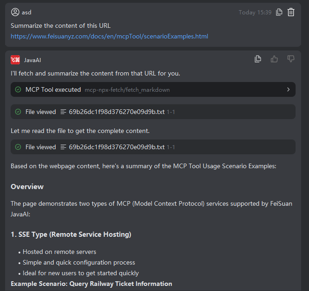Like the JavaAI response with thumbs up
This screenshot has width=309, height=291.
[x=274, y=59]
